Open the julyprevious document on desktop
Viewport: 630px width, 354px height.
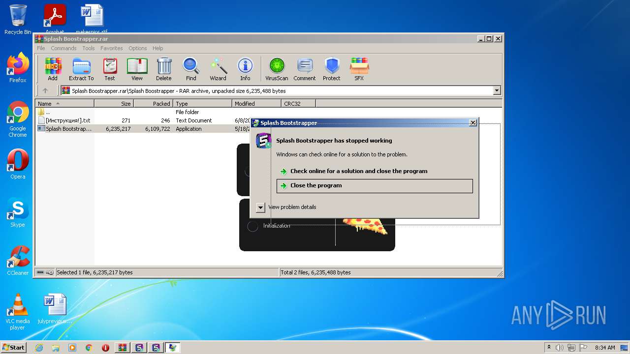tap(55, 309)
